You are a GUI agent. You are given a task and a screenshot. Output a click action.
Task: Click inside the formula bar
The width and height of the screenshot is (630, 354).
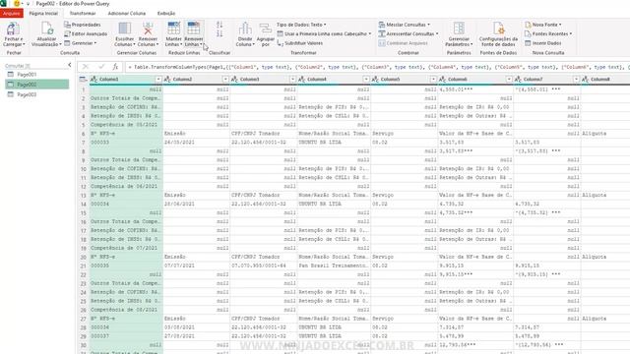377,67
